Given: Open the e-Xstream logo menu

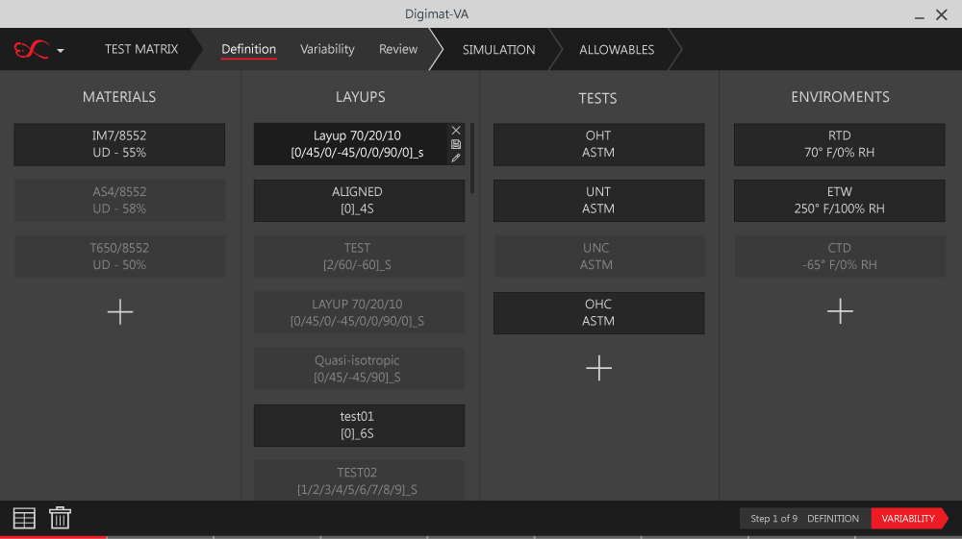Looking at the screenshot, I should 32,49.
